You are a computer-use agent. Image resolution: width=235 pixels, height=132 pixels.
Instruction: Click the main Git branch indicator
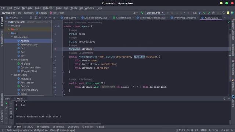(225, 131)
